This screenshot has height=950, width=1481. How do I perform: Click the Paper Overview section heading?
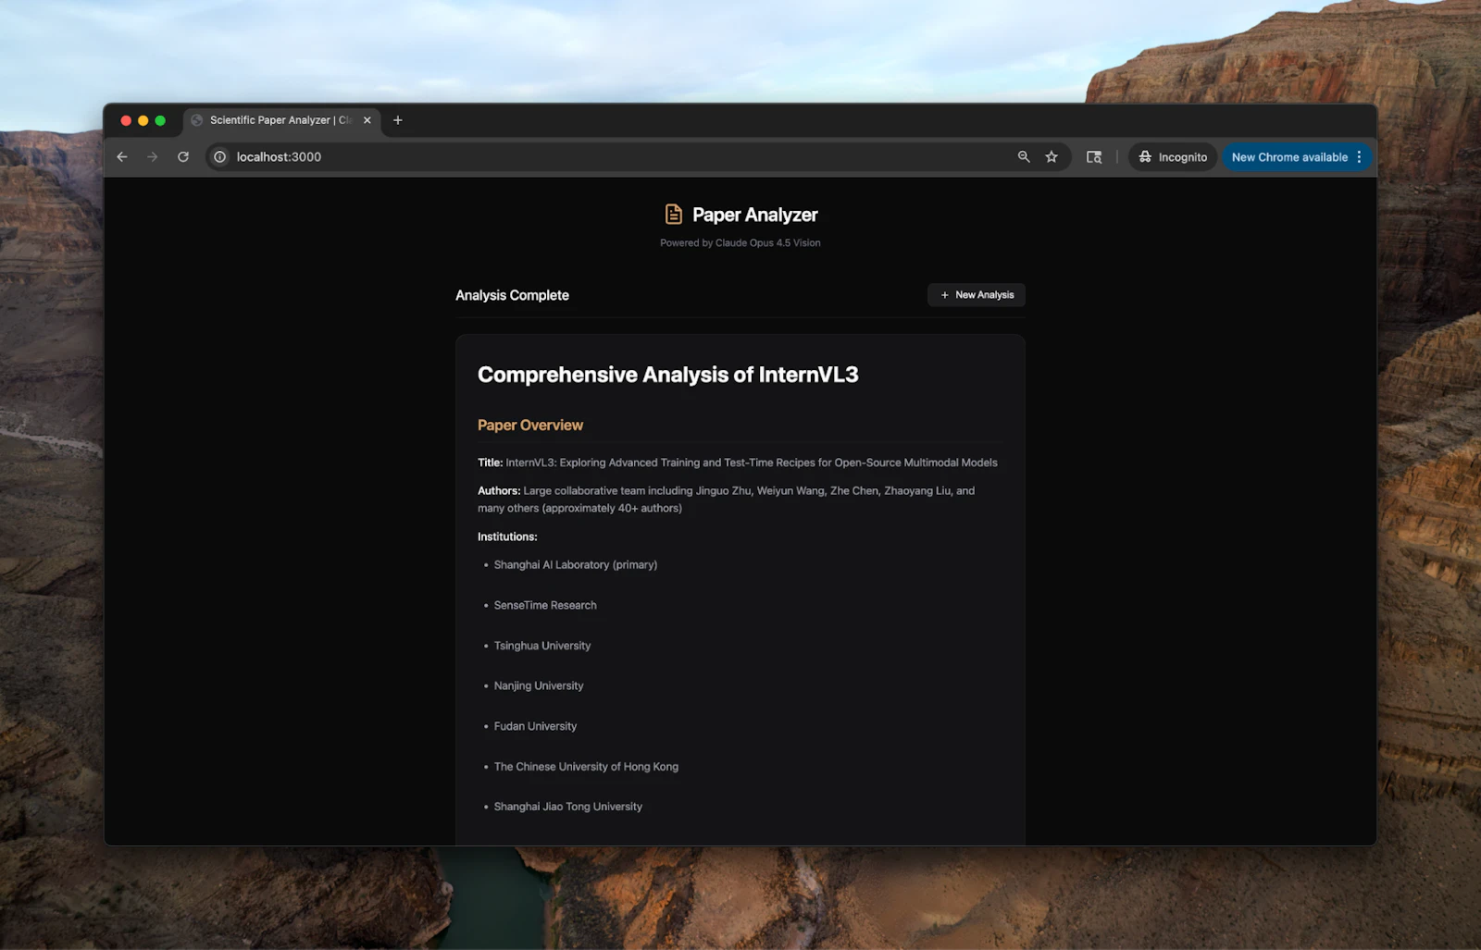(x=530, y=426)
